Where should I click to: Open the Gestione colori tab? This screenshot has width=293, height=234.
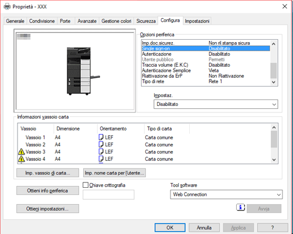coord(116,21)
